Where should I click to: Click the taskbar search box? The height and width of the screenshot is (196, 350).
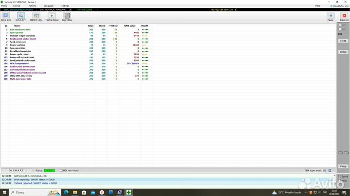pos(35,192)
